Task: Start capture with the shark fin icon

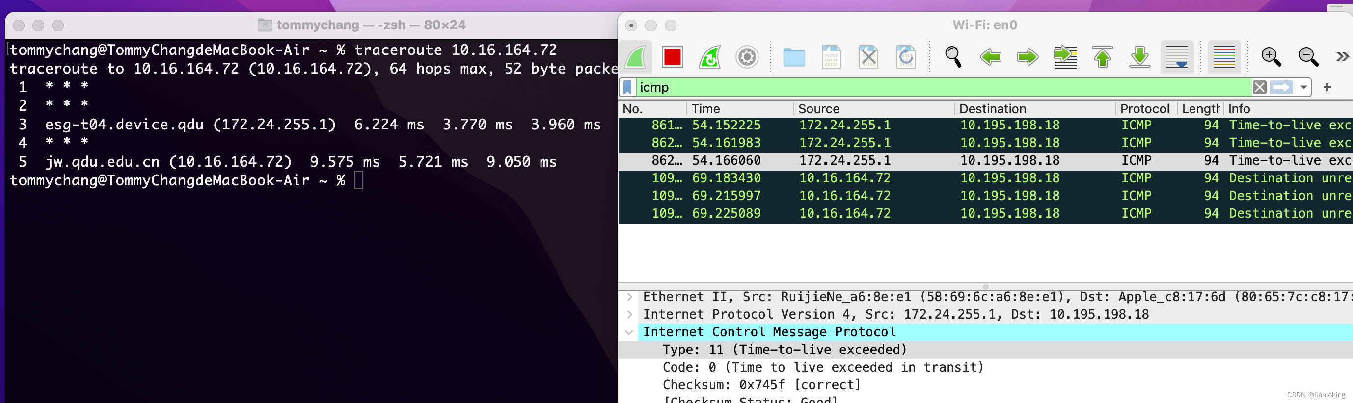Action: pyautogui.click(x=636, y=57)
